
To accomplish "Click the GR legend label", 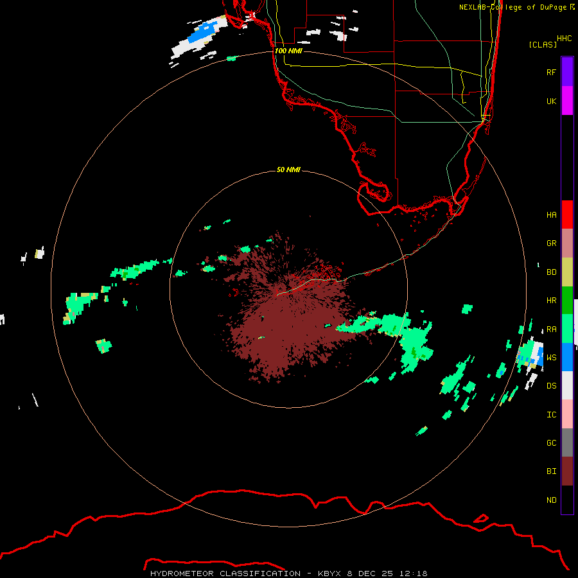I will (551, 243).
